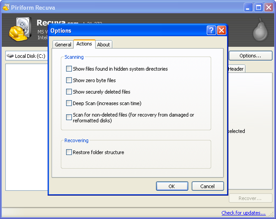Image resolution: width=276 pixels, height=219 pixels.
Task: Enable Restore folder structure
Action: (x=69, y=152)
